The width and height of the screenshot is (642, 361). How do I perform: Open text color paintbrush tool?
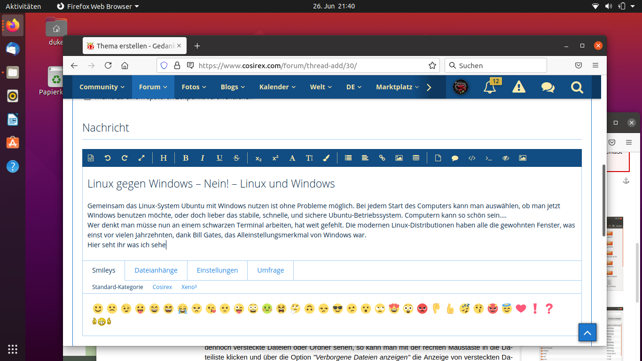click(326, 158)
